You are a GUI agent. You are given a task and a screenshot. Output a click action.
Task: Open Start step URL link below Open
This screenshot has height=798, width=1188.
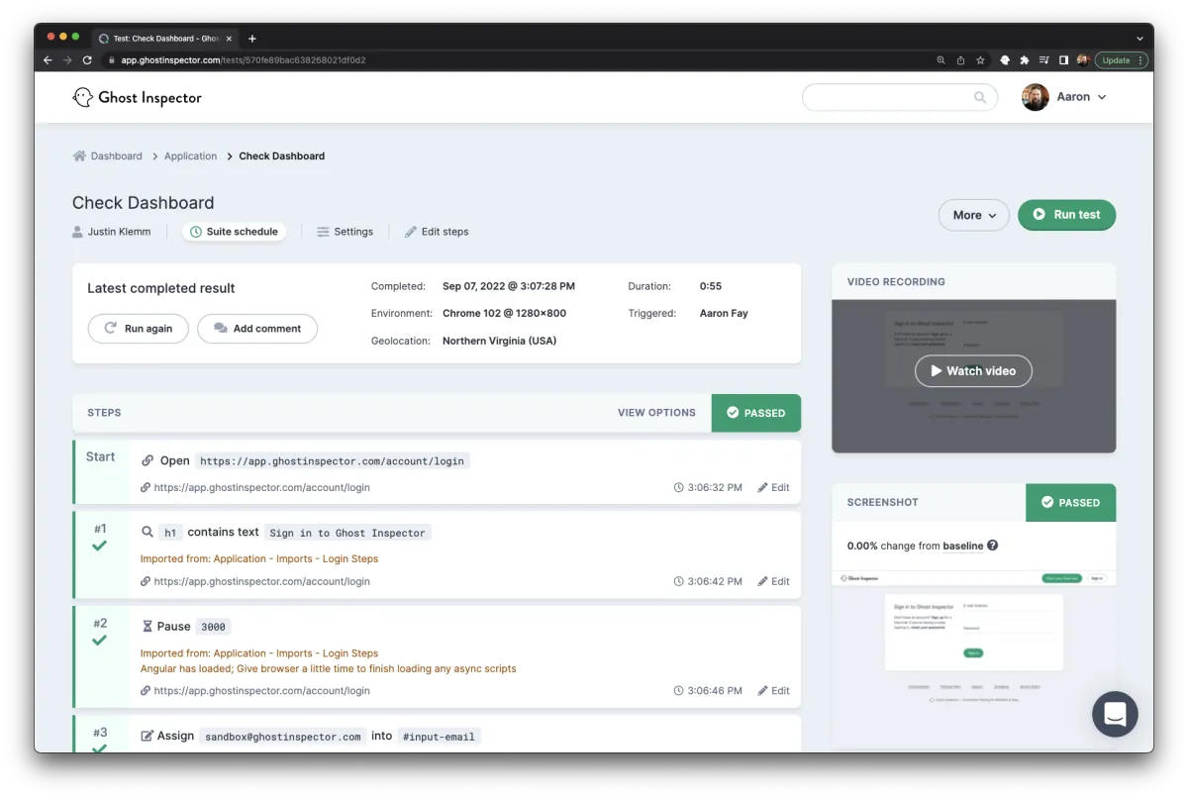tap(261, 487)
